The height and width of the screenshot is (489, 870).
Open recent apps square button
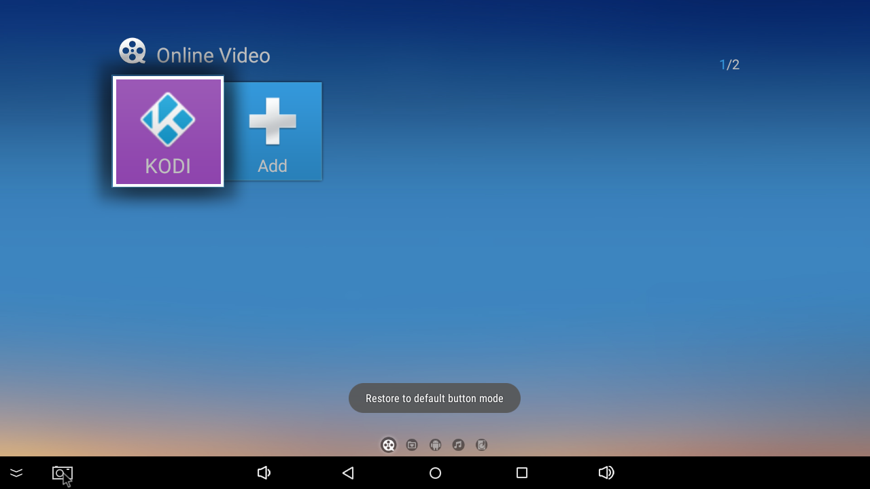pos(522,473)
